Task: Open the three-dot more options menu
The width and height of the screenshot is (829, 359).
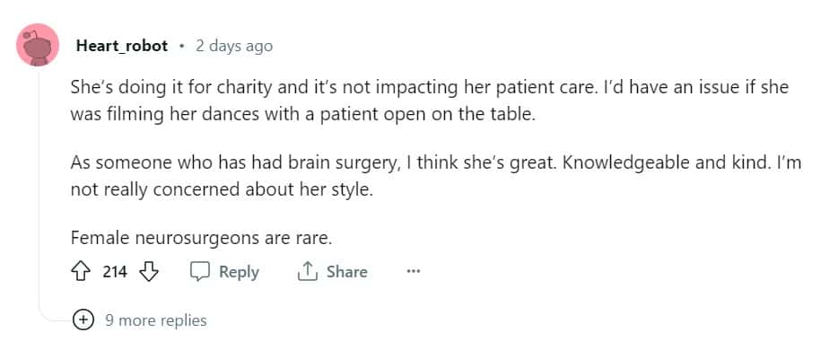Action: click(413, 272)
